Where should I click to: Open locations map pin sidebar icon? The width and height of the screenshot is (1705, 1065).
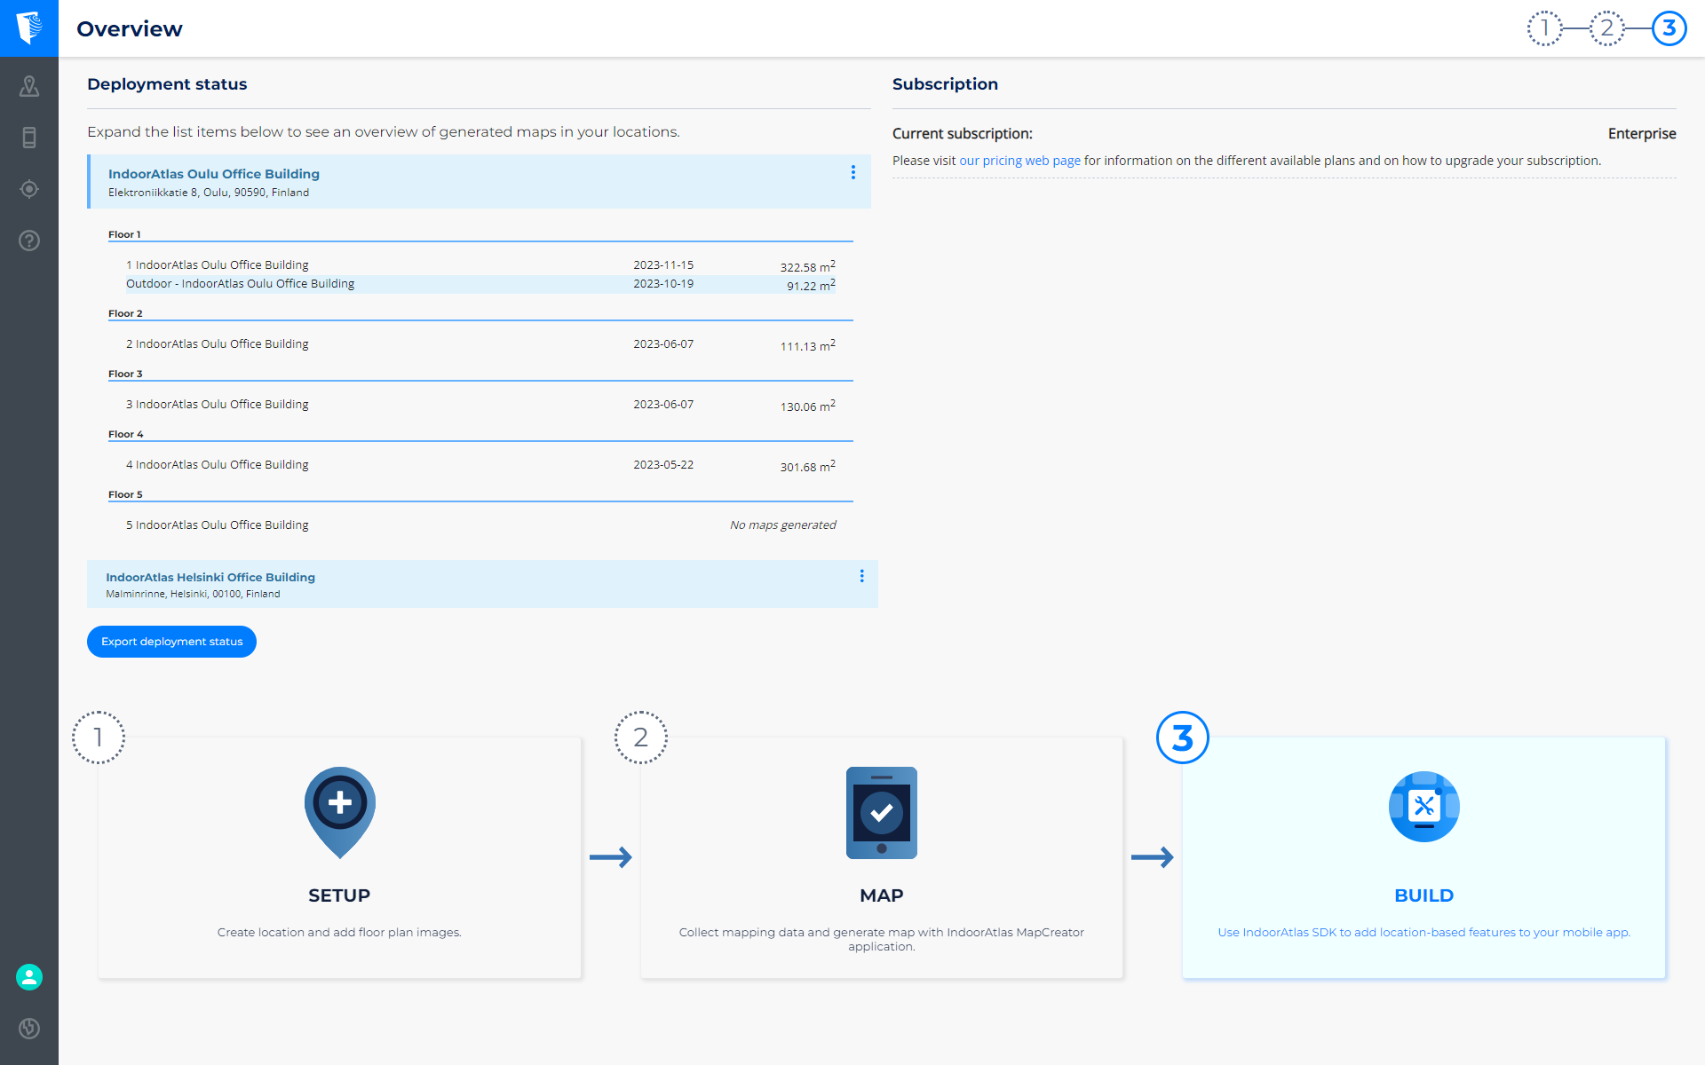tap(29, 86)
